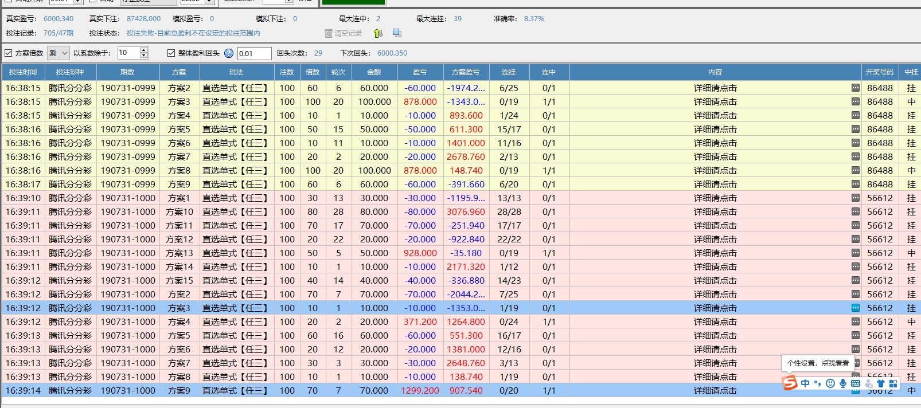Select the 371.200 profit cell
The image size is (921, 408).
[x=420, y=322]
